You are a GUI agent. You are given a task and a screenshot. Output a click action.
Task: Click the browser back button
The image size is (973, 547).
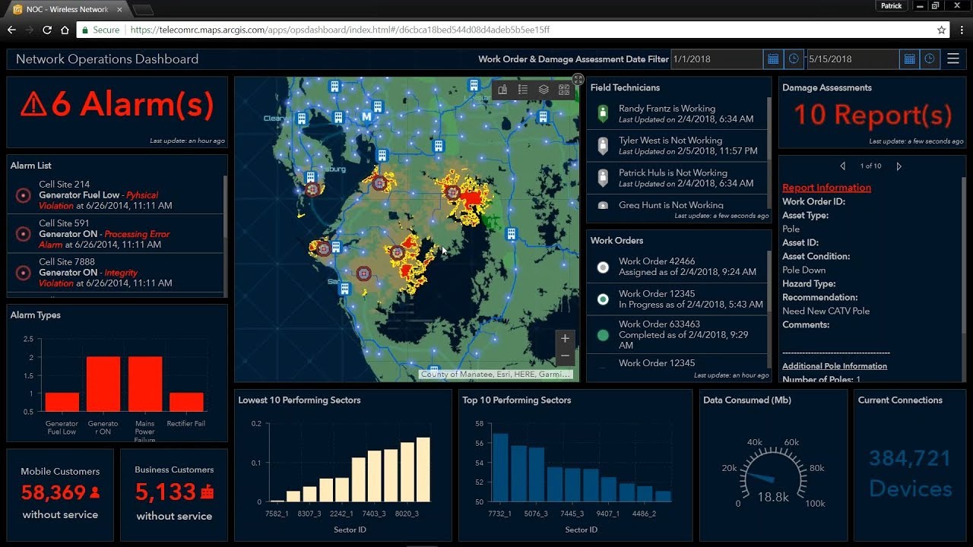pyautogui.click(x=11, y=30)
